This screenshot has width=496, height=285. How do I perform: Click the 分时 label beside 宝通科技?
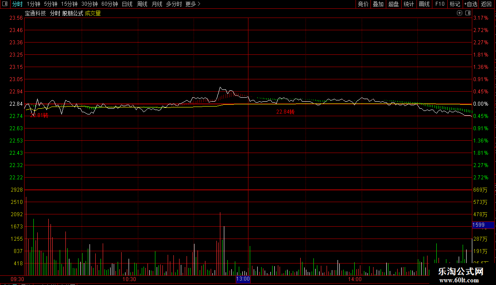[55, 13]
